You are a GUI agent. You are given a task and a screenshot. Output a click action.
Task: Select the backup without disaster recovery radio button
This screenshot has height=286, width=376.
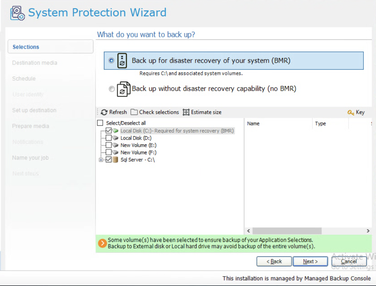(x=111, y=89)
